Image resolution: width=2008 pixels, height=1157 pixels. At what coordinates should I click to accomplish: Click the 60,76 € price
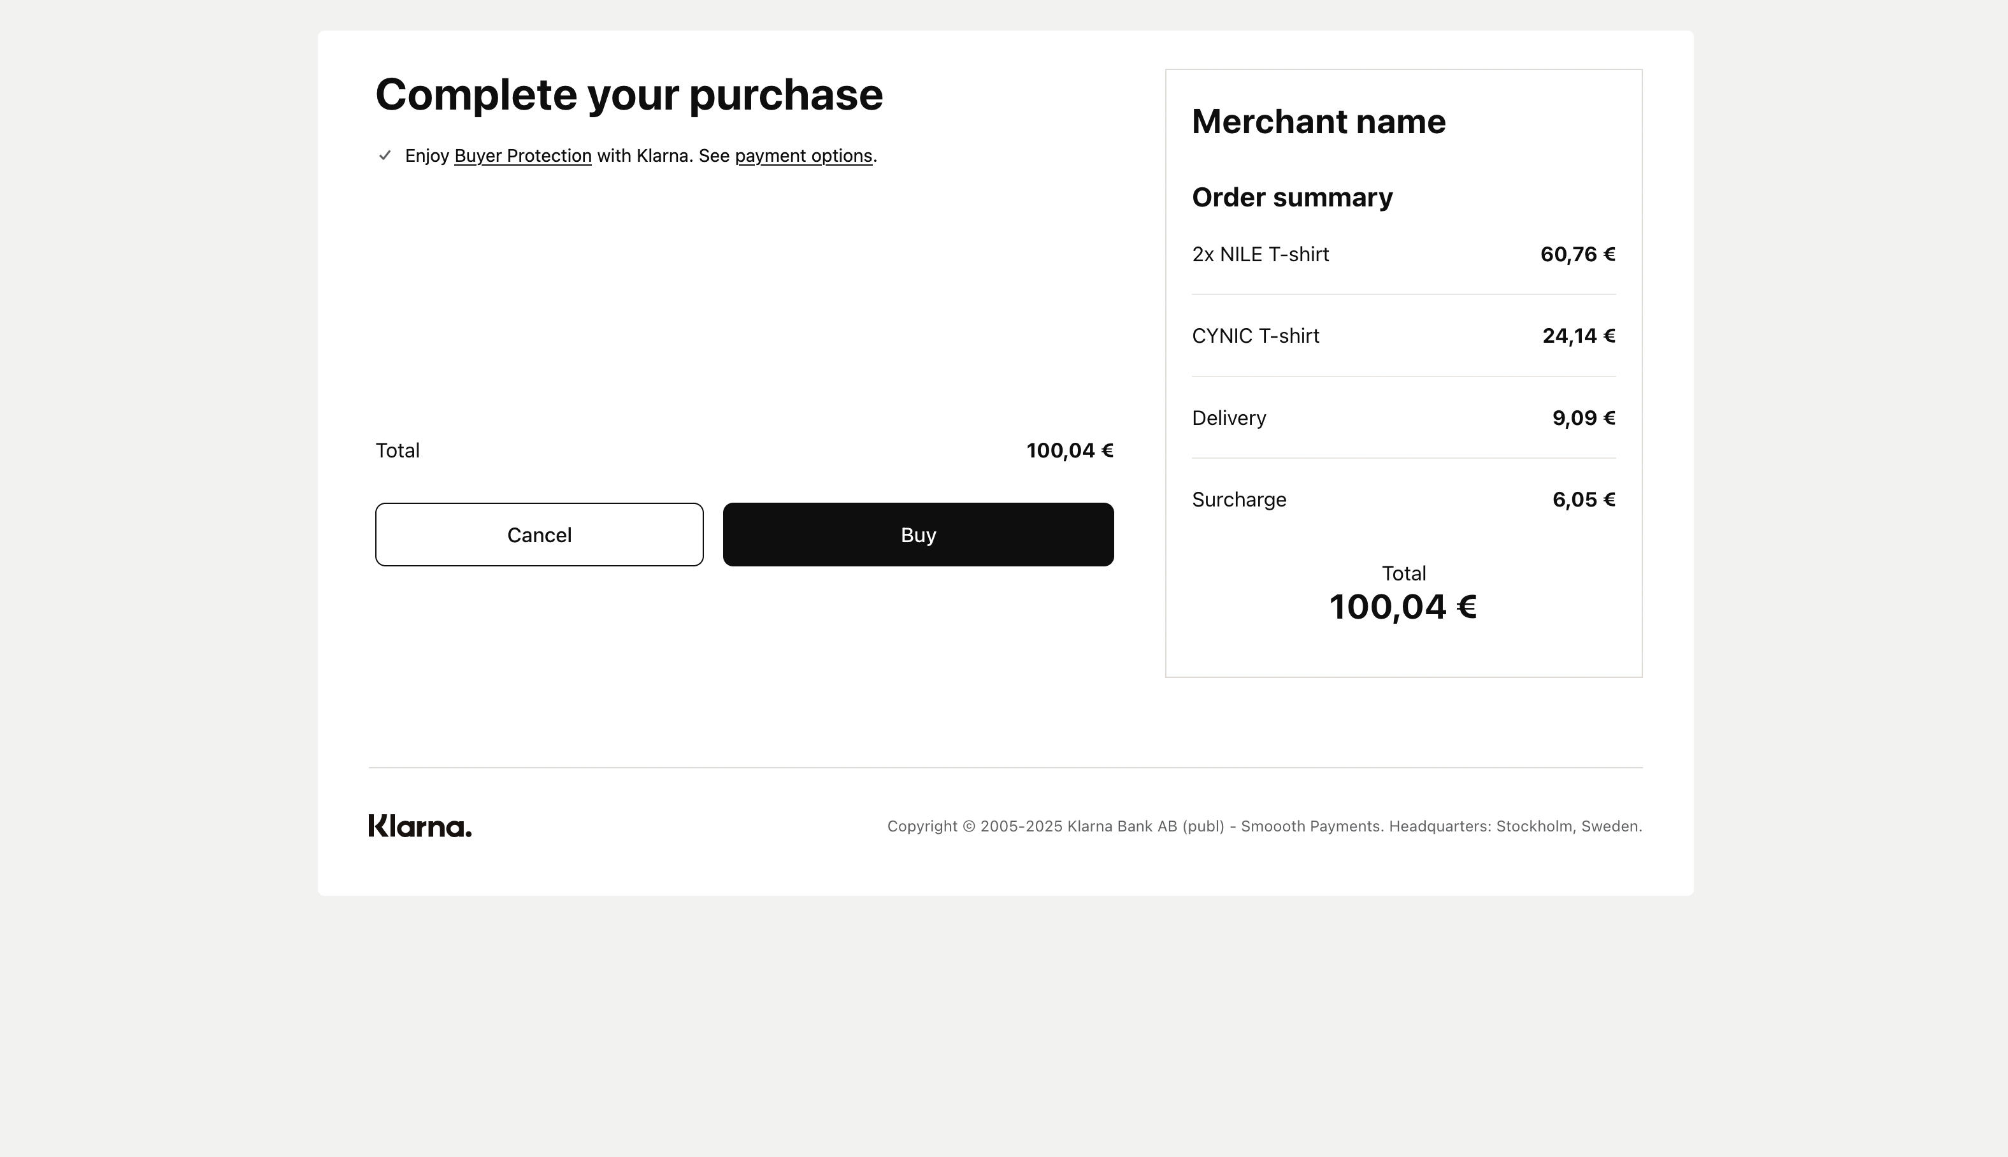tap(1577, 254)
